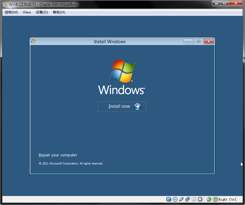Open the View menu
This screenshot has height=205, width=245.
[27, 12]
